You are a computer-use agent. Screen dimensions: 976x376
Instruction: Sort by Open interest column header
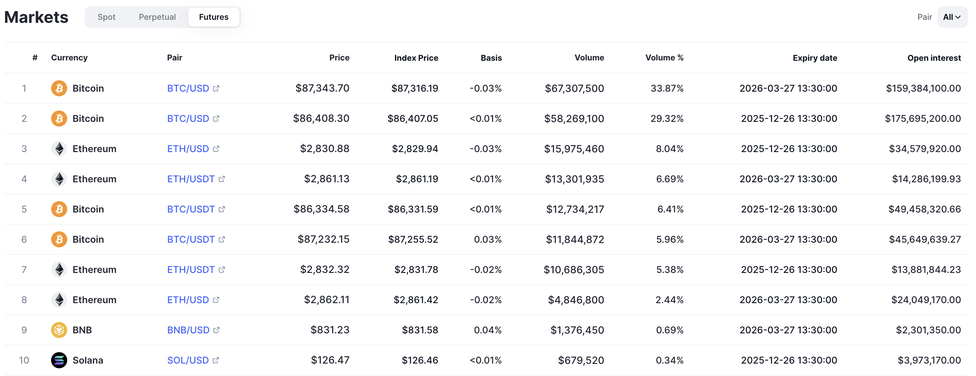point(934,58)
